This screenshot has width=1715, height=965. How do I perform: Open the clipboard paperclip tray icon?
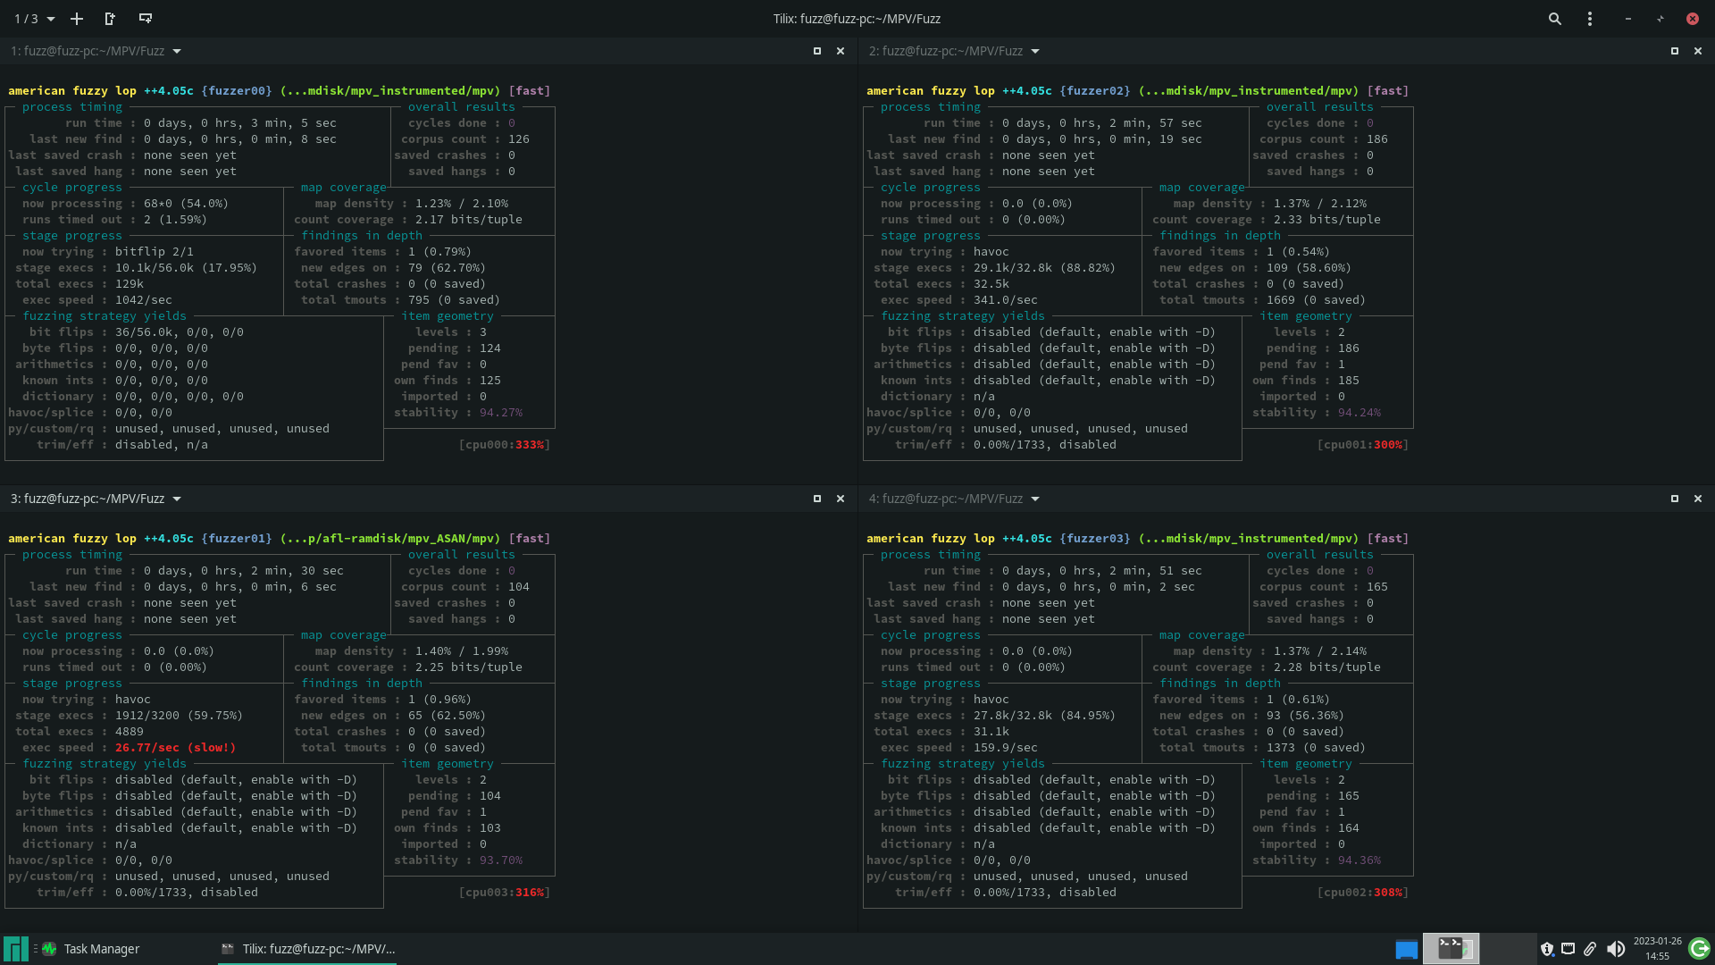tap(1590, 949)
